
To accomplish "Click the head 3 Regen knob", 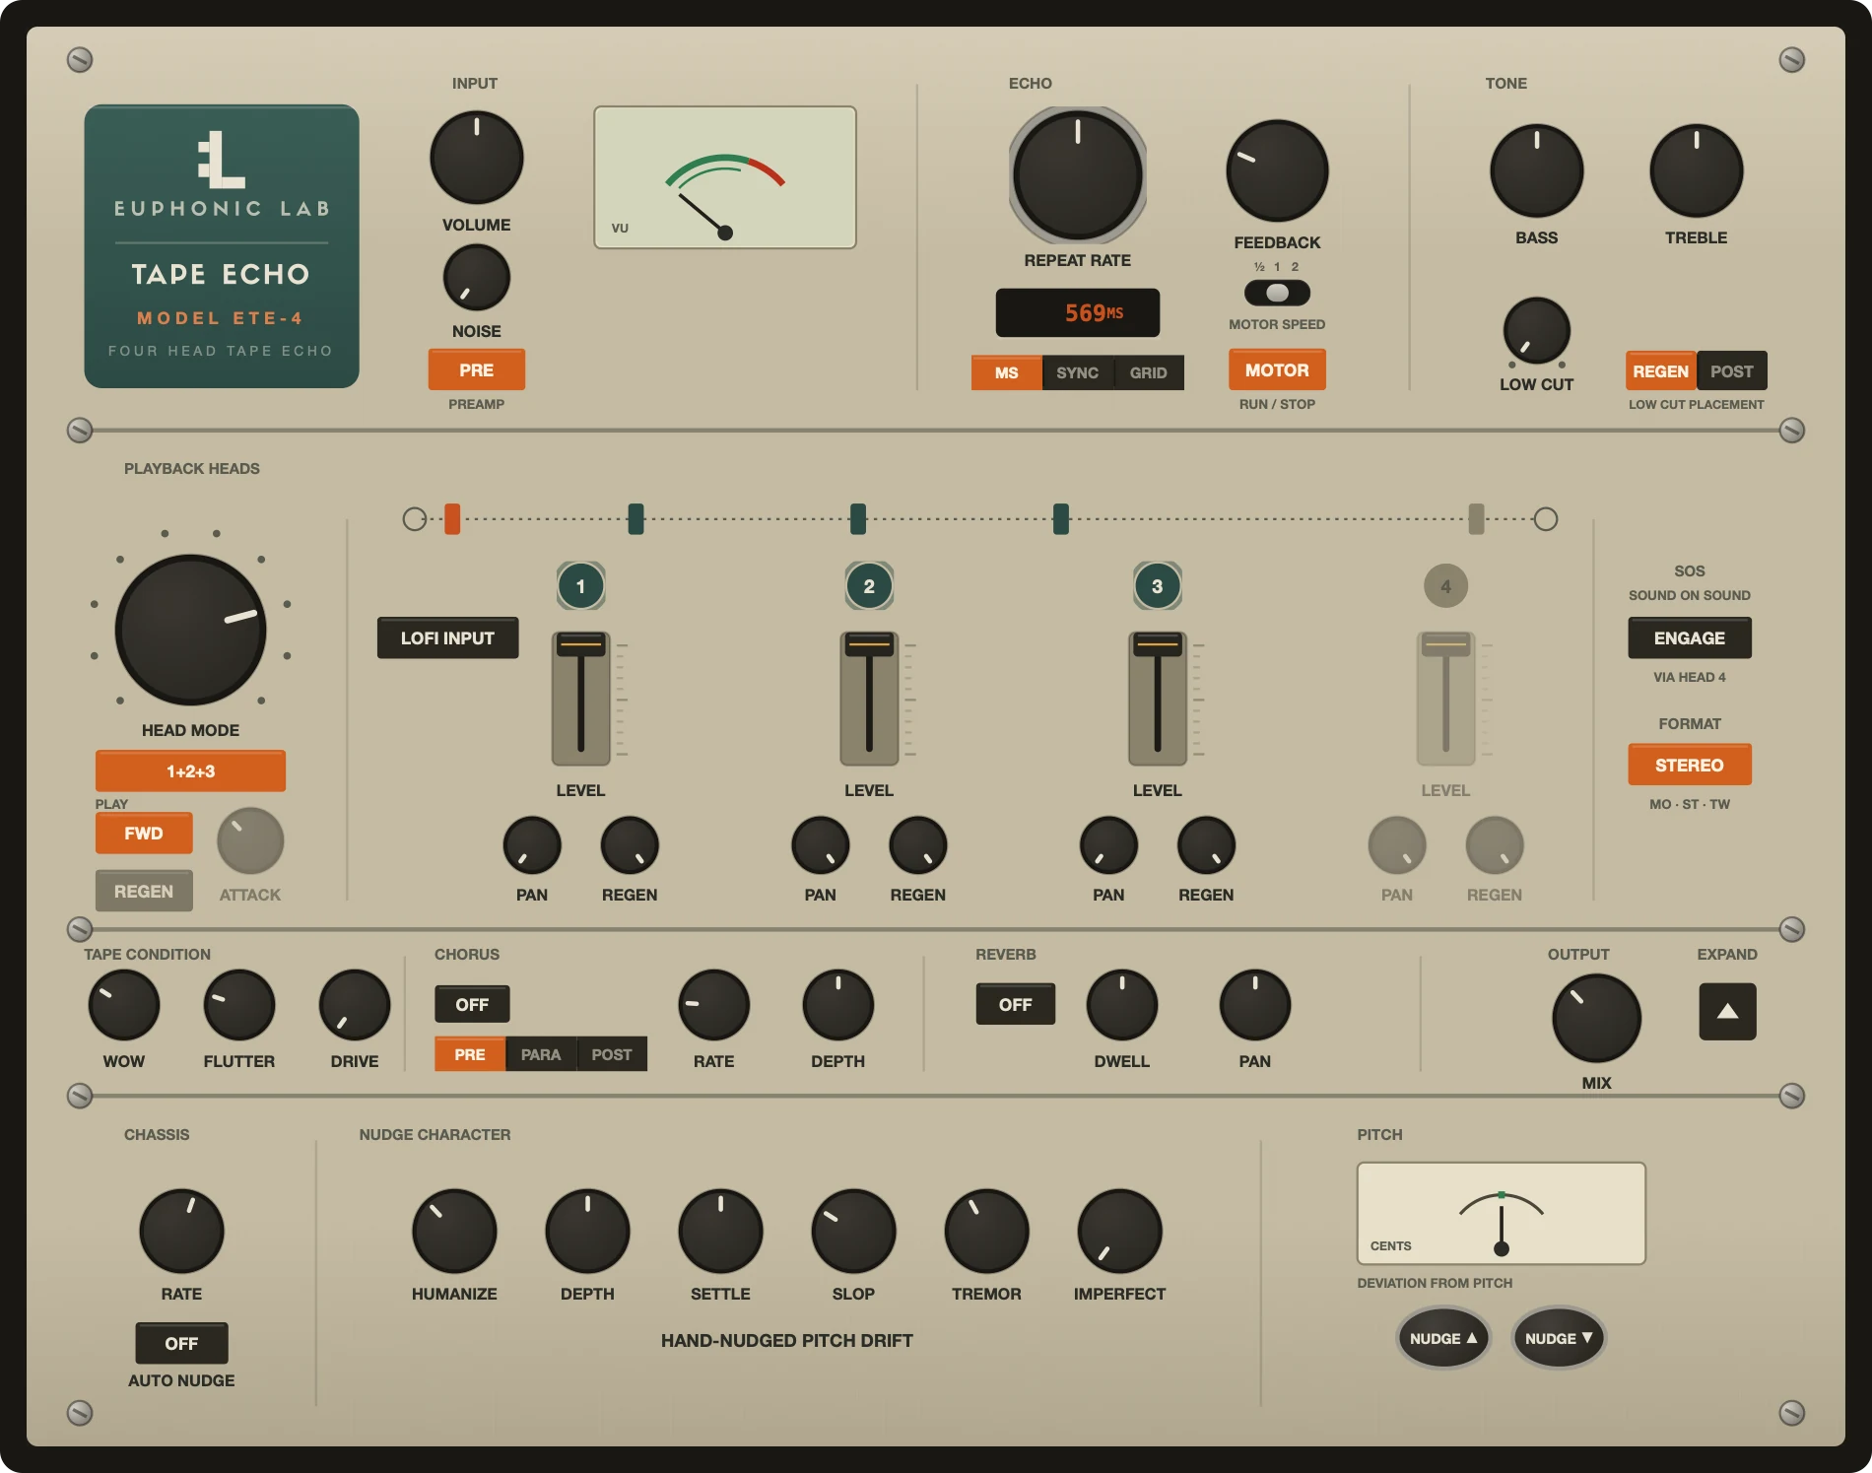I will point(1206,845).
